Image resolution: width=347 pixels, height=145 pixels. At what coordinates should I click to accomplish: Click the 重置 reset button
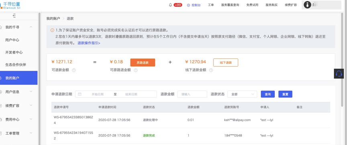(285, 94)
